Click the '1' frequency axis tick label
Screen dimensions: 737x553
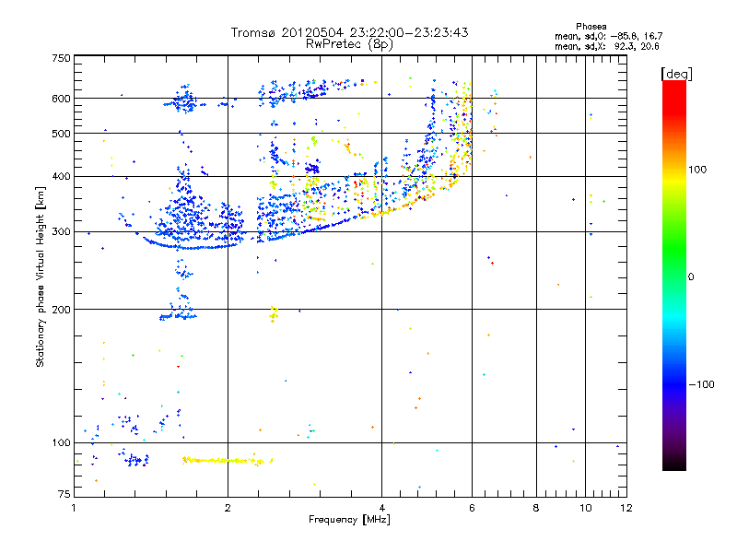pos(74,508)
